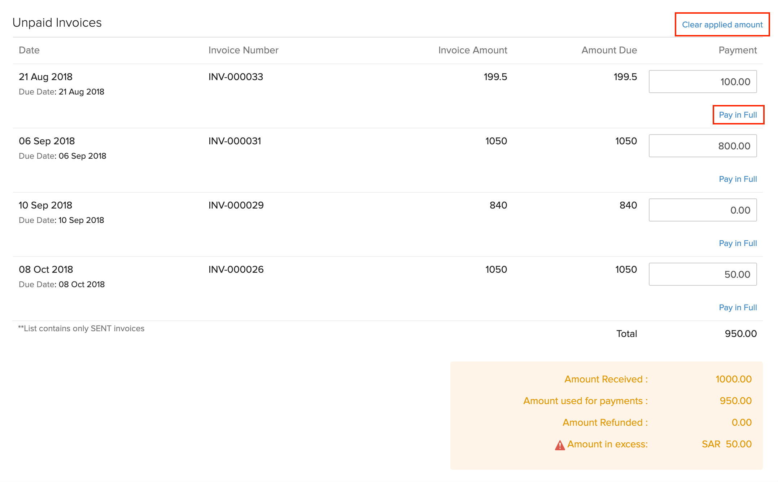The image size is (778, 482).
Task: Select invoice number INV-000031
Action: [235, 141]
